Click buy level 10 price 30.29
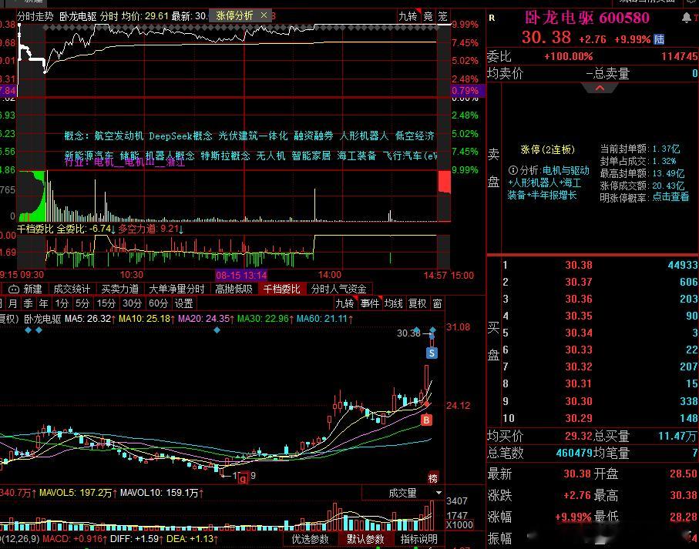Screen dimensions: 699x549 579,418
